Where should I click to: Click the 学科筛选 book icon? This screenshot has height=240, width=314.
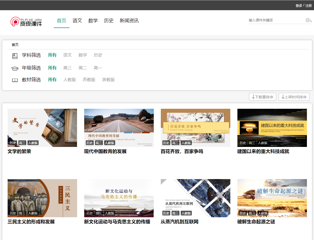[x=15, y=56]
